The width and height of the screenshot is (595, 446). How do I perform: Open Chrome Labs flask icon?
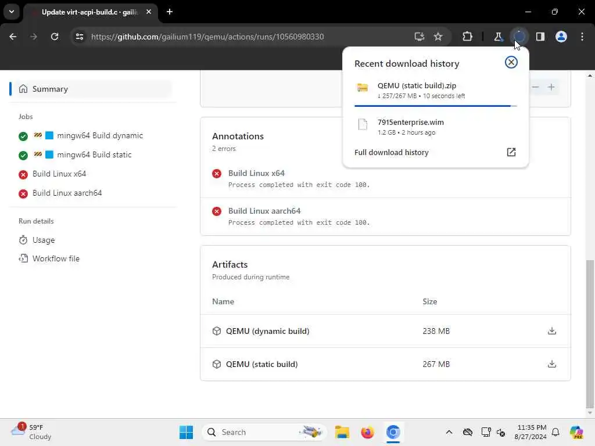pos(498,37)
